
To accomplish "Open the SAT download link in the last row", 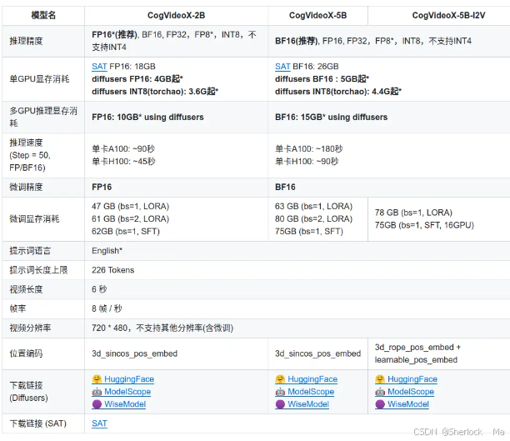I will pyautogui.click(x=99, y=423).
